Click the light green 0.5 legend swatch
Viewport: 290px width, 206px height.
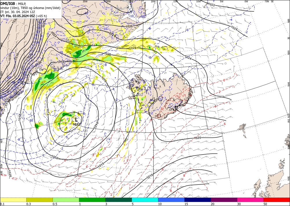(66, 200)
